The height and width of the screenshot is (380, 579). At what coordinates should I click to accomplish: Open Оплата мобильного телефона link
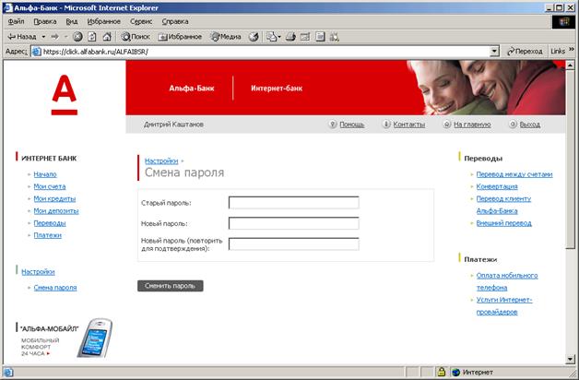(x=507, y=281)
